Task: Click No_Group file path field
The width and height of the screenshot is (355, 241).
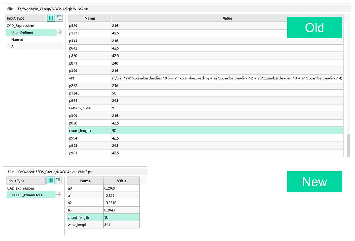Action: click(x=183, y=9)
